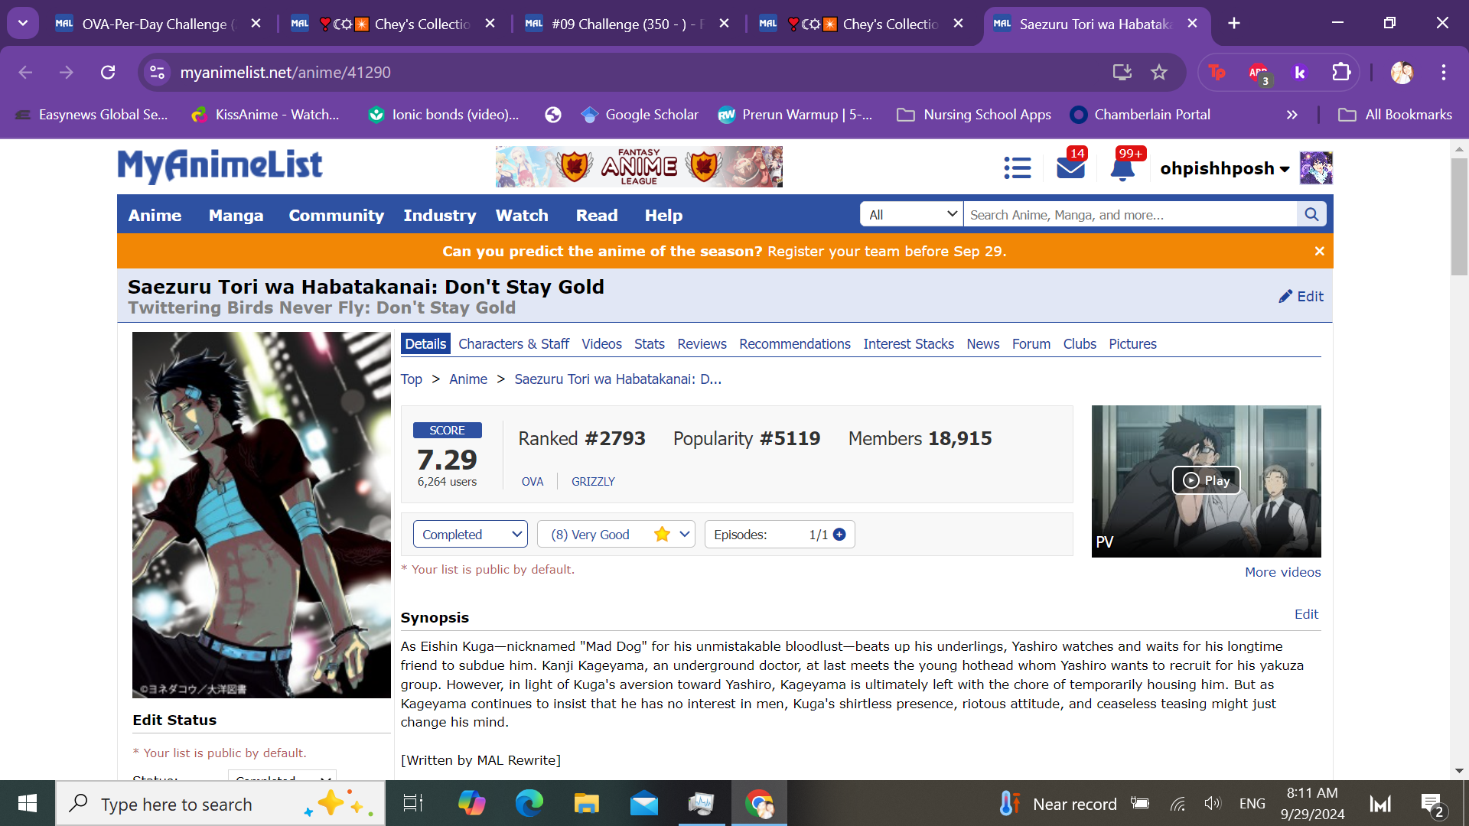Open notifications bell icon

pyautogui.click(x=1122, y=168)
